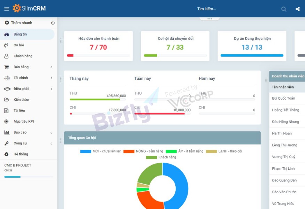Toggle the MỚI - chưa liên lạc legend
Viewport: 305px width, 209px height.
pos(100,152)
